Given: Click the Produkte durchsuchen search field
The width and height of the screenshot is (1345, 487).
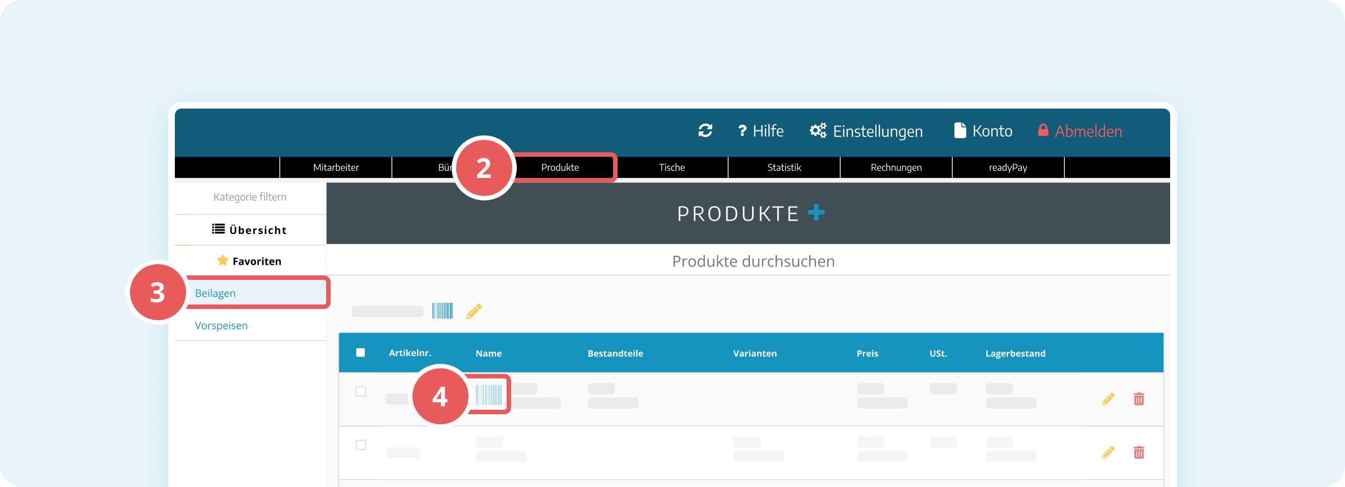Looking at the screenshot, I should pos(748,261).
